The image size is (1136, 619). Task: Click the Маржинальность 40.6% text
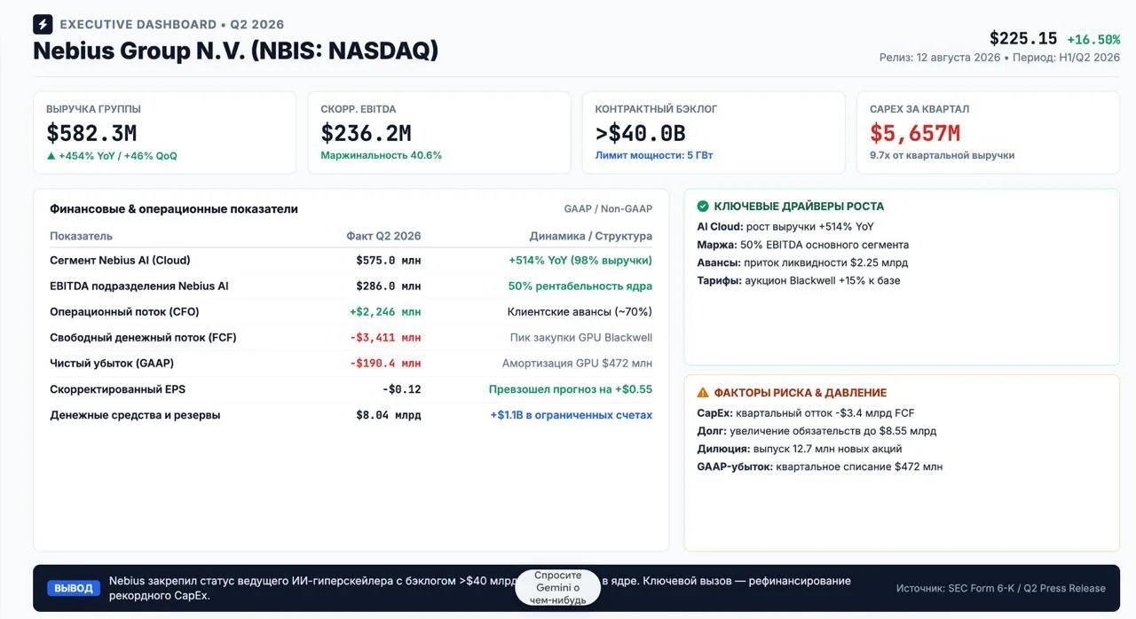point(381,155)
